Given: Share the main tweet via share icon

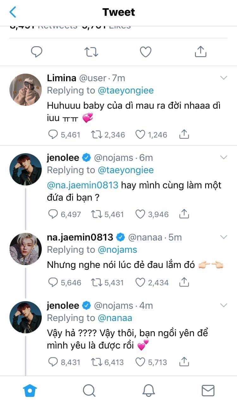Looking at the screenshot, I should pos(200,52).
